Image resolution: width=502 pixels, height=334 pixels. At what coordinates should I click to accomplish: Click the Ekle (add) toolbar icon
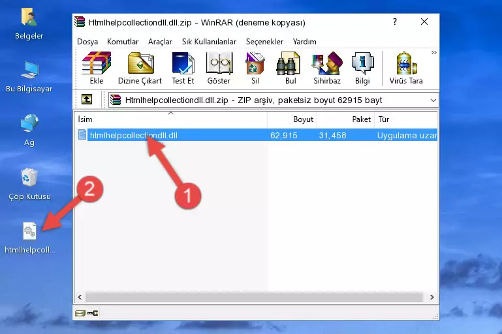pos(97,68)
